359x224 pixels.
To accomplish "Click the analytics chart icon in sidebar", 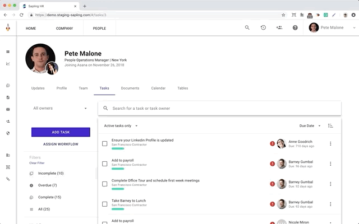I will click(8, 63).
